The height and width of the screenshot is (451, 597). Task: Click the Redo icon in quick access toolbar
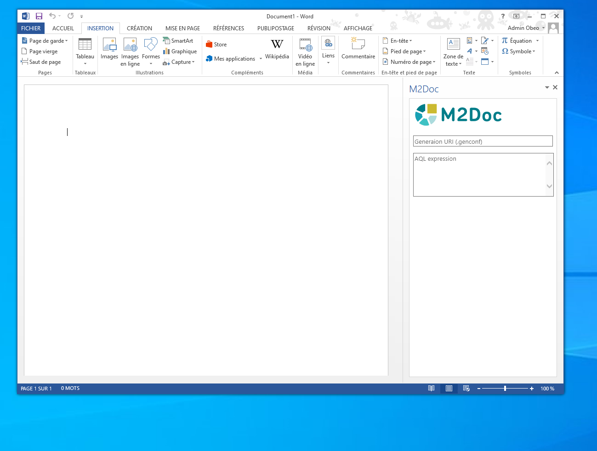tap(70, 16)
